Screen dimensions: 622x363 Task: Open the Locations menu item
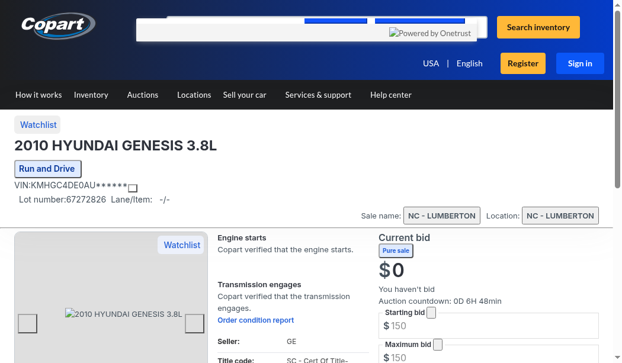coord(194,95)
